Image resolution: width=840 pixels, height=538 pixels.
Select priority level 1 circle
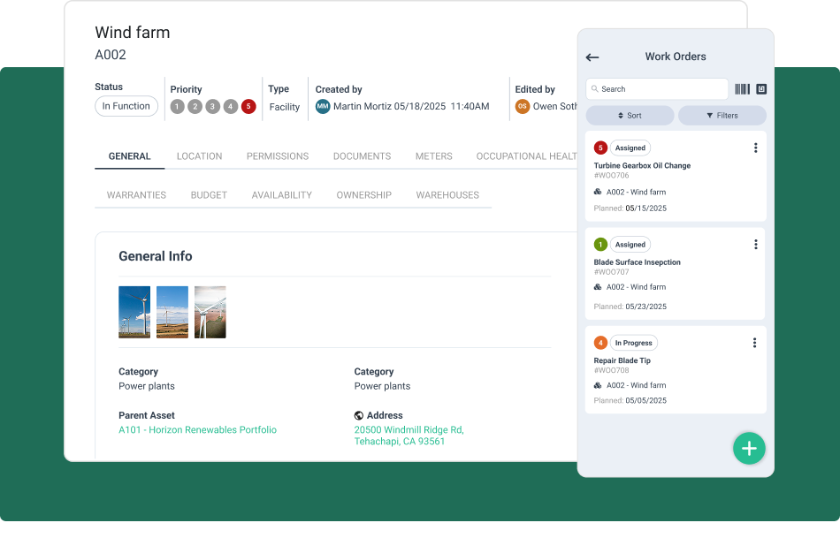(x=178, y=107)
